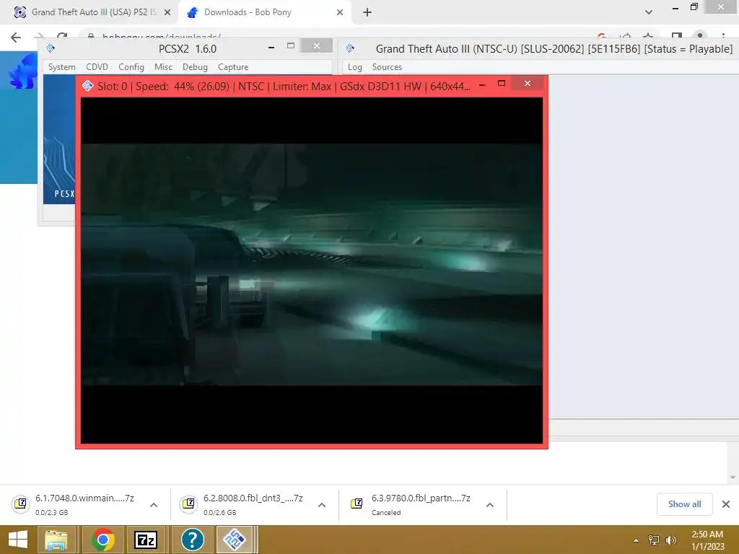Viewport: 739px width, 554px height.
Task: Close the PCSX2 1.6.0 window
Action: [317, 45]
